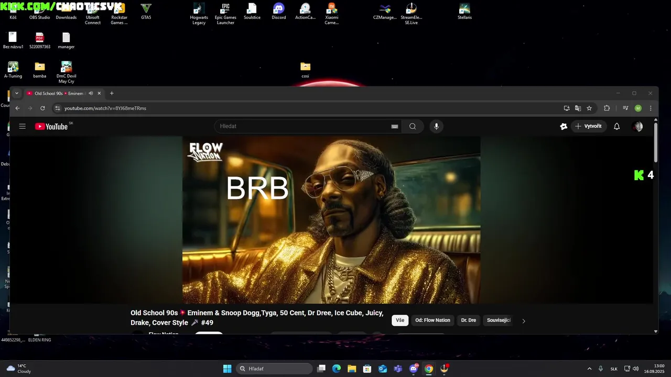Open the Discord desktop shortcut
This screenshot has height=377, width=671.
278,12
